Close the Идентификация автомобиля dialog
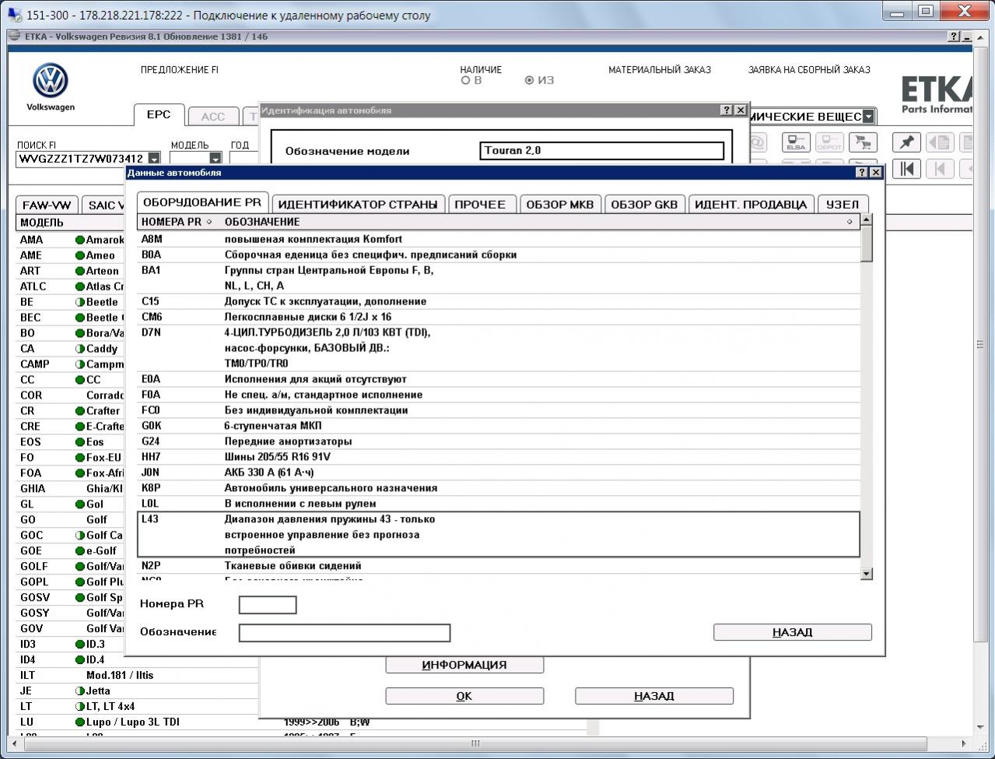 coord(741,111)
